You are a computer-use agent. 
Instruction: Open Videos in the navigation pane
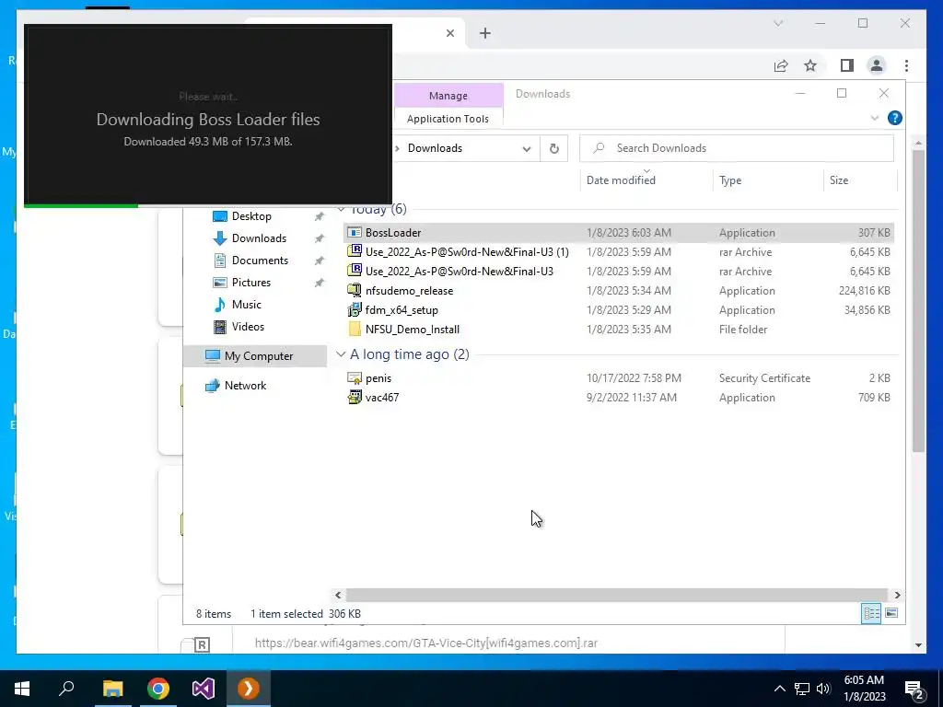click(x=247, y=327)
